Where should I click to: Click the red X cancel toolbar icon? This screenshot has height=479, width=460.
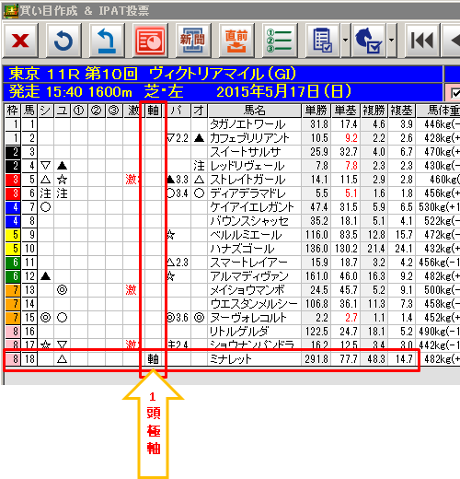point(20,41)
